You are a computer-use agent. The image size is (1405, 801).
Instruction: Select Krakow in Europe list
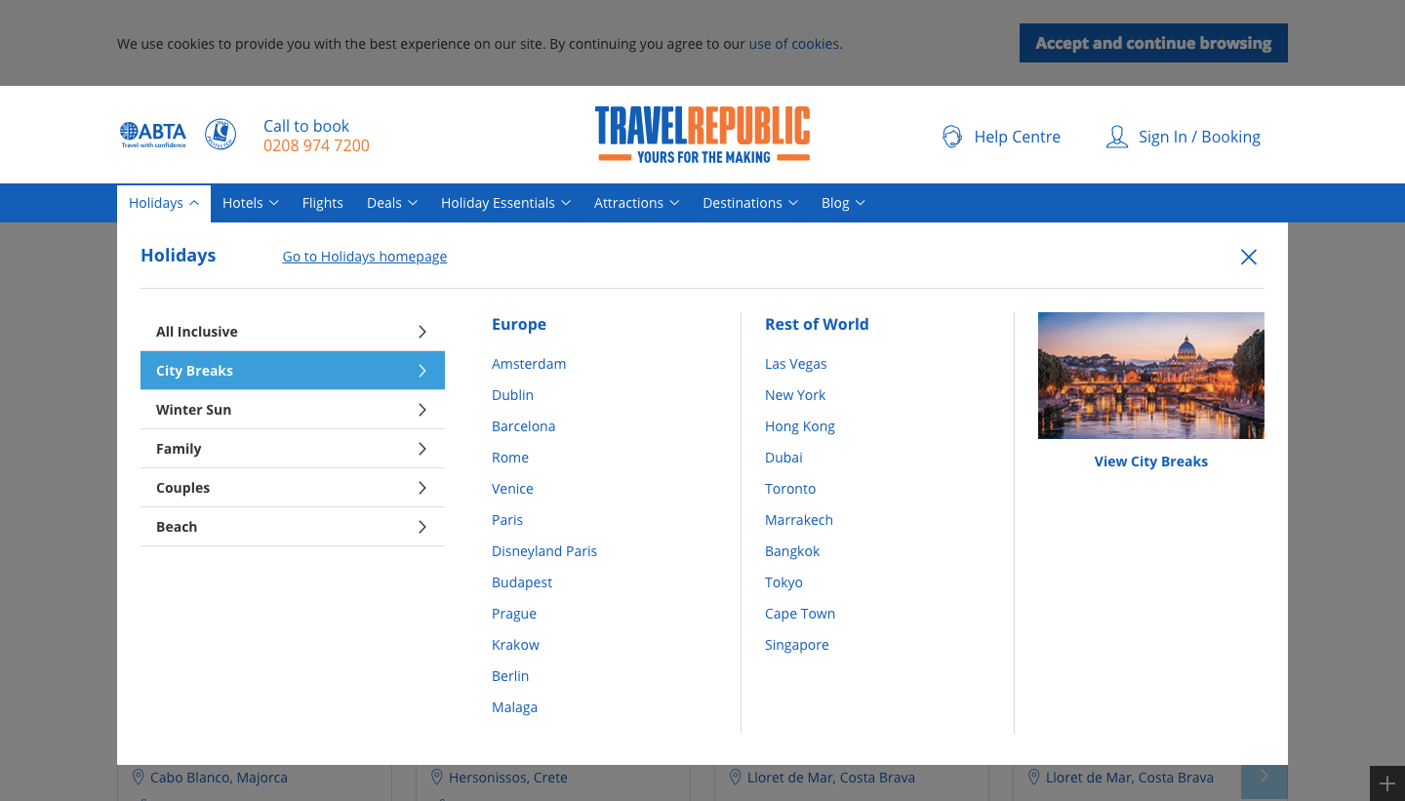point(515,645)
